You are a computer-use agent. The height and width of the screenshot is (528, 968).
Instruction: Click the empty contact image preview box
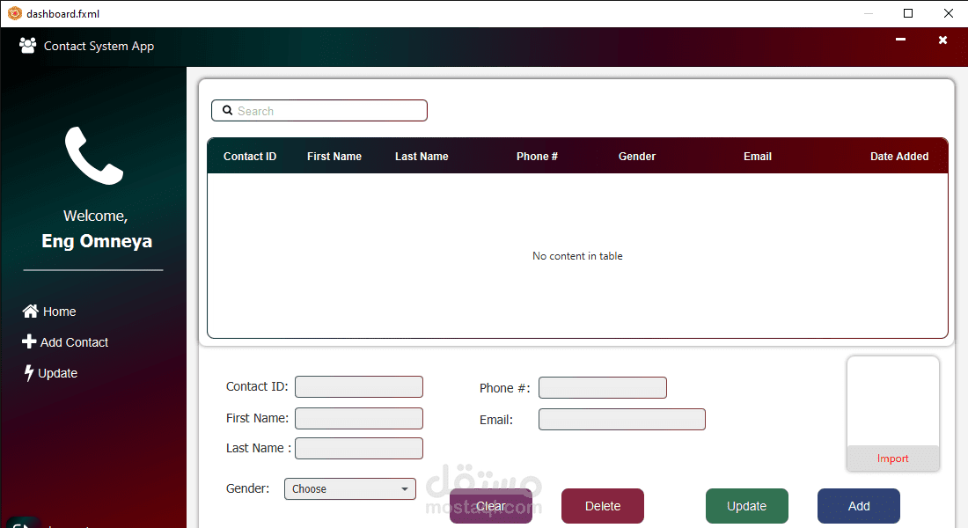pyautogui.click(x=892, y=400)
